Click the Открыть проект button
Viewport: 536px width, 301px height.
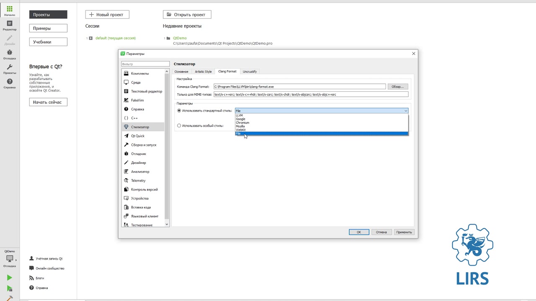click(x=187, y=15)
